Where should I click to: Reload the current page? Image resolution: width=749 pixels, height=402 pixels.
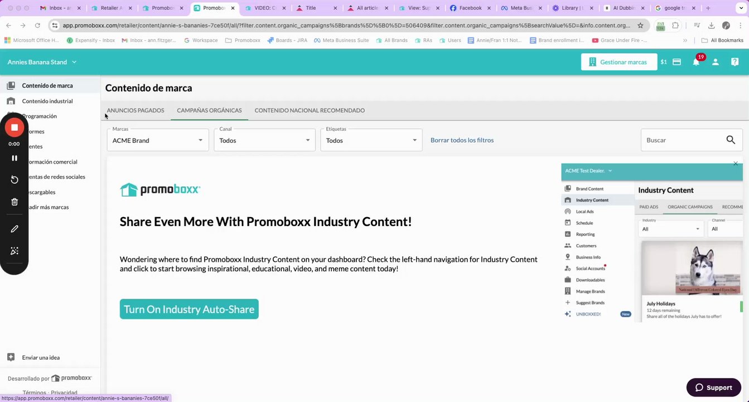tap(37, 25)
